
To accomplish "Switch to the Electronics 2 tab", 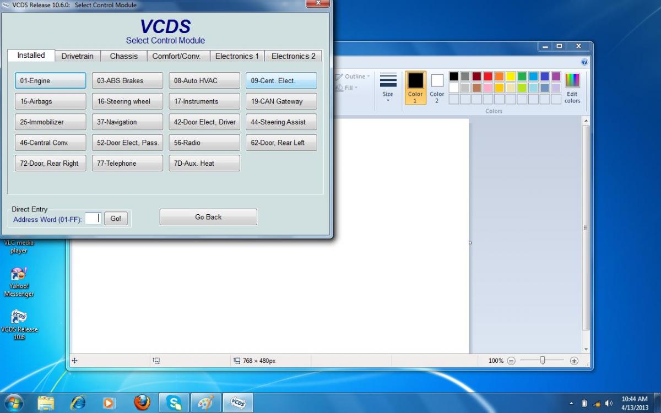I will coord(294,56).
